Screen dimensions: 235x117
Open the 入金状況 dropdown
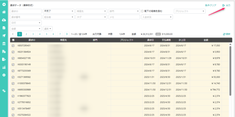157,17
